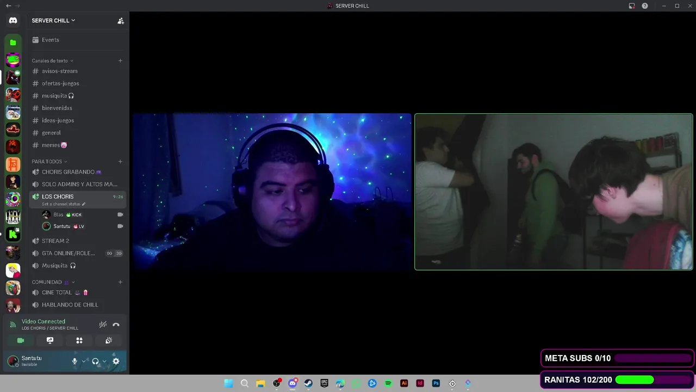
Task: Open the Discord help icon
Action: click(645, 6)
